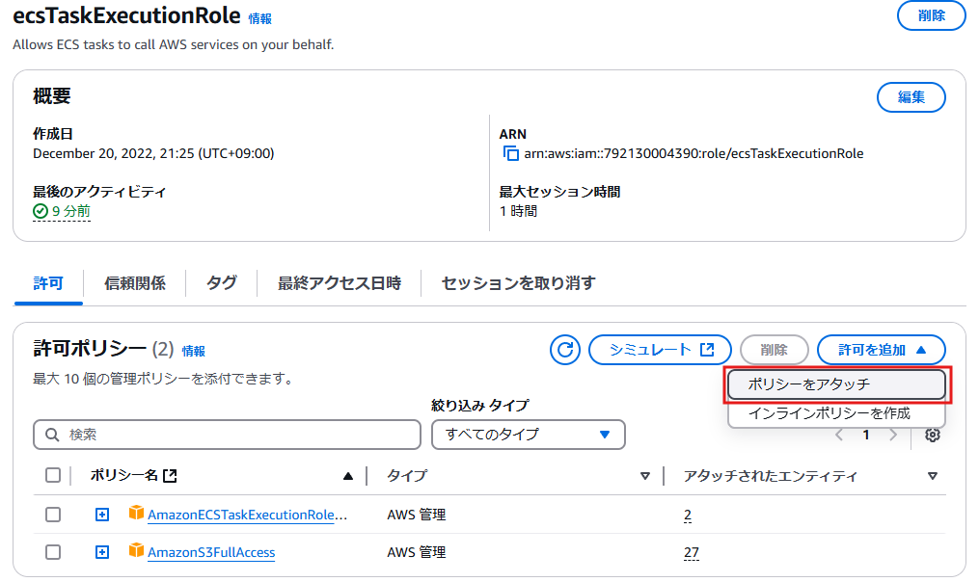Choose ポリシーをアタッチ from the menu
Screen dimensions: 979x582
point(836,384)
